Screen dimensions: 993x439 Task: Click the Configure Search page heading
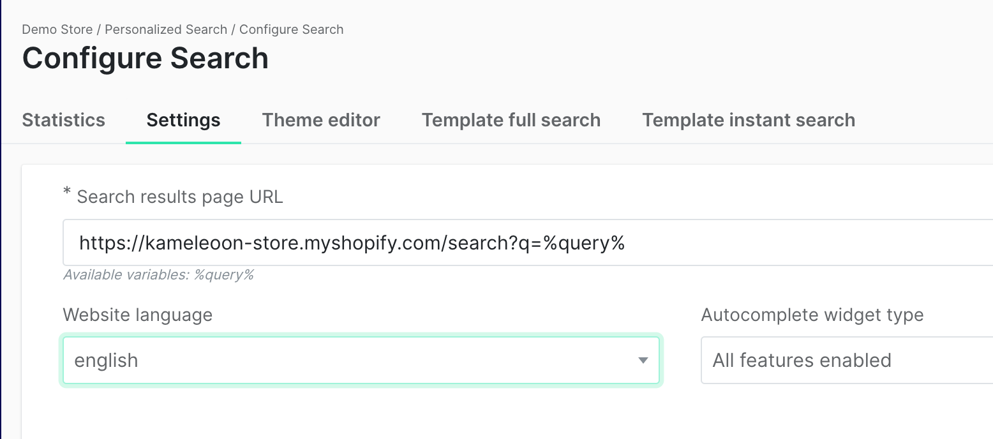click(145, 58)
